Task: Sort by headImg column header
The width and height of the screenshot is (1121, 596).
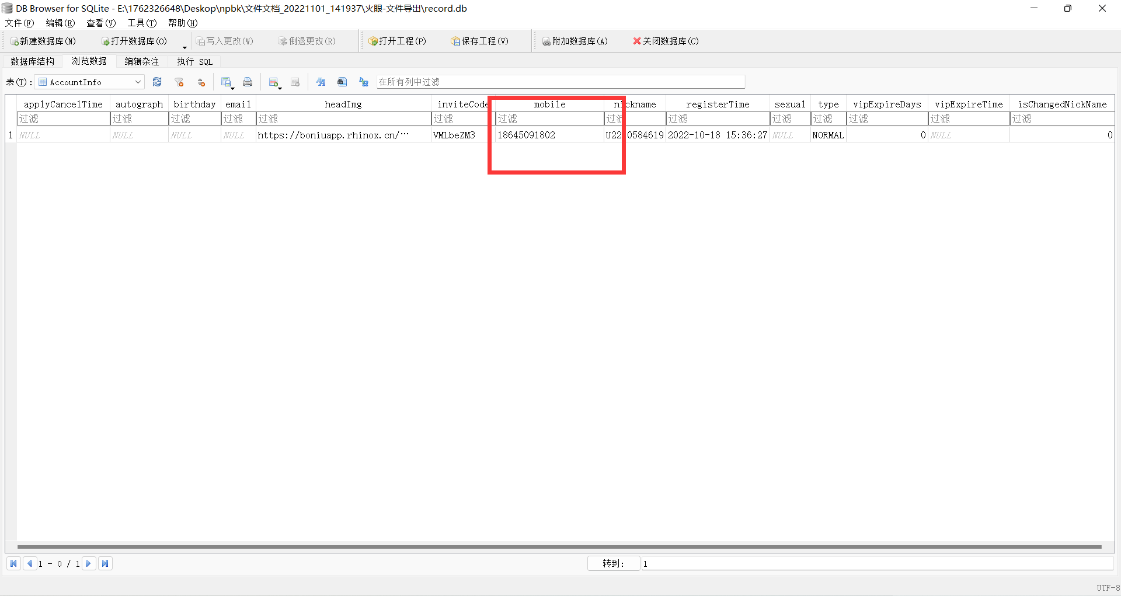Action: click(x=343, y=104)
